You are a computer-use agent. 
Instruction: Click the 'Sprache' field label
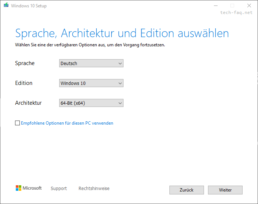click(x=25, y=63)
